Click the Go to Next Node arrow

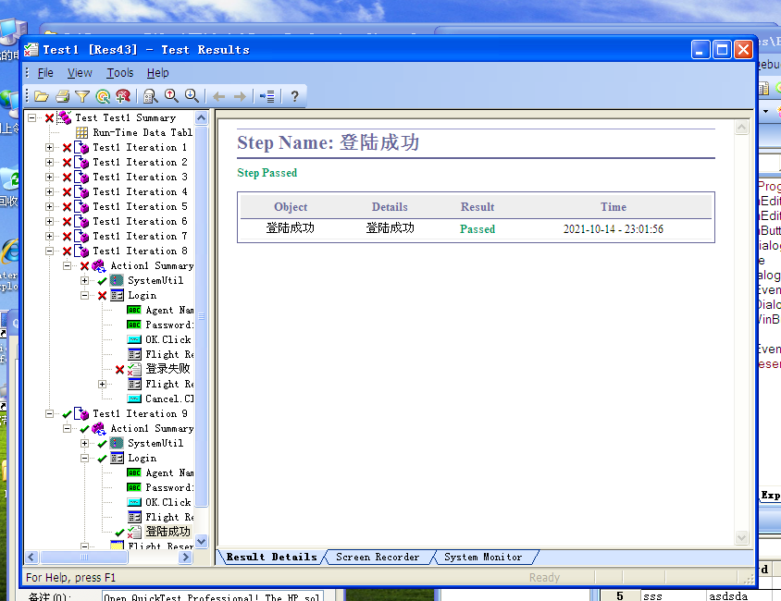pyautogui.click(x=240, y=96)
